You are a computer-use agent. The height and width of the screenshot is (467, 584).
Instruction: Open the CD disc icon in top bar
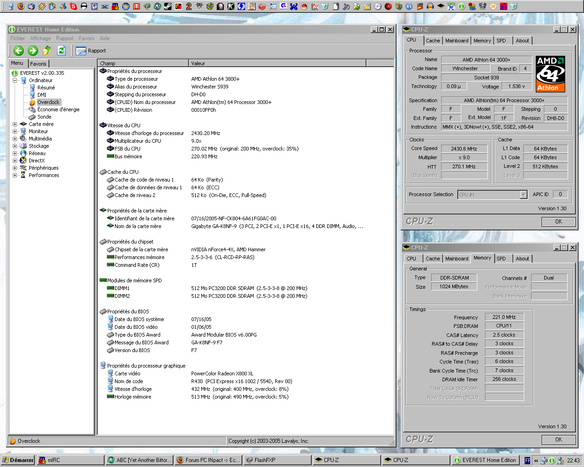[x=378, y=6]
